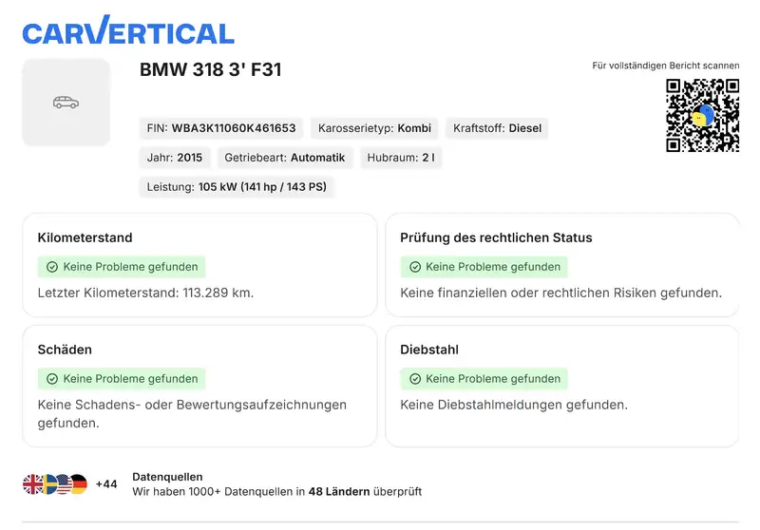760x530 pixels.
Task: Click the 48 Ländern bold text
Action: tap(339, 492)
